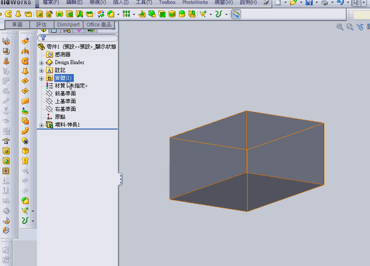
Task: Select the 右基準面 plane
Action: (61, 109)
